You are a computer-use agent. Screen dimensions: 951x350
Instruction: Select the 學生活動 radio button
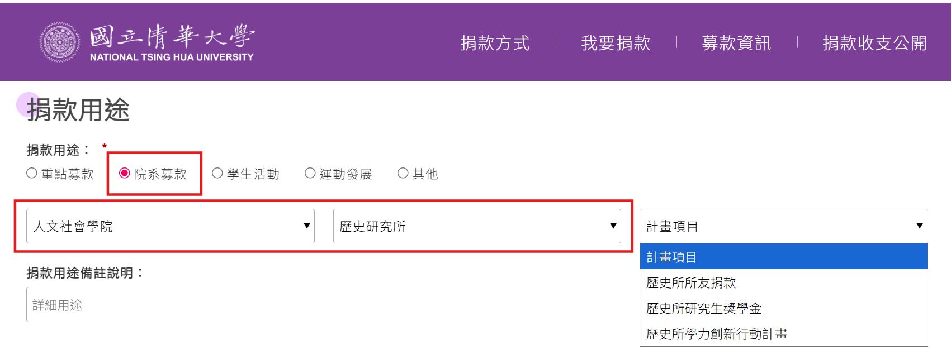point(217,174)
